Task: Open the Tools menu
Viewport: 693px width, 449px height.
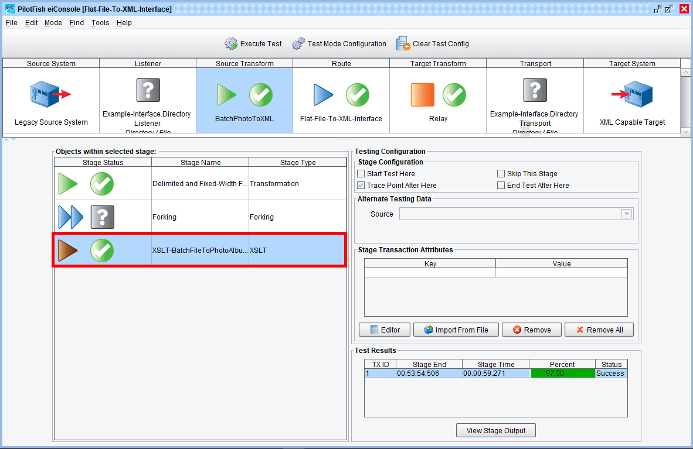Action: [100, 22]
